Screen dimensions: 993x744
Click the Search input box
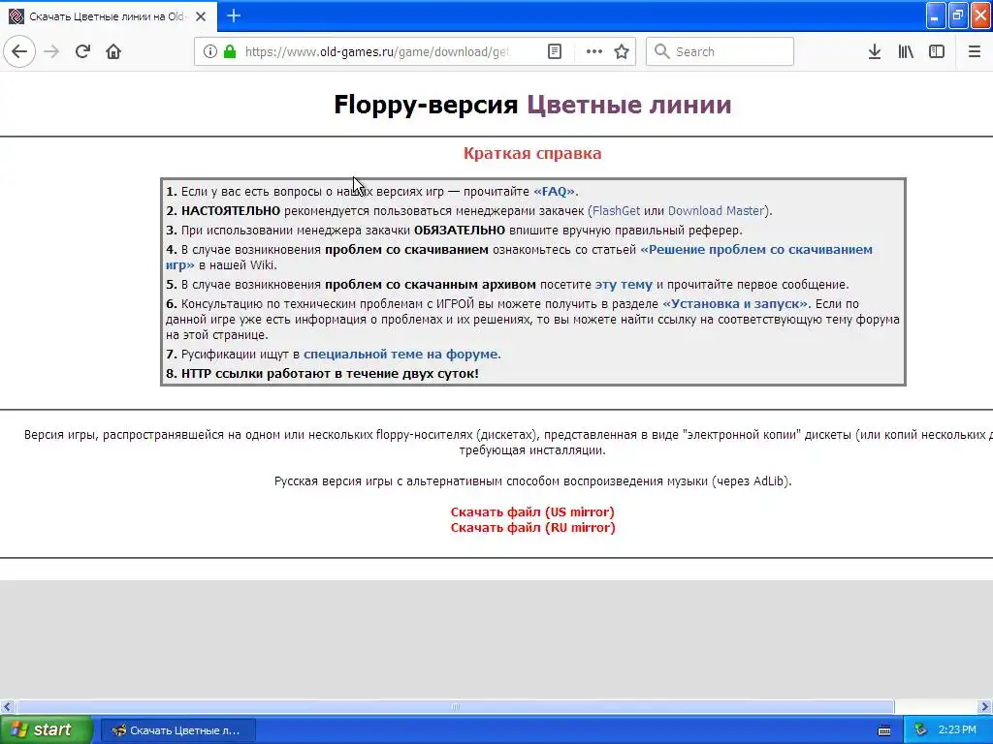(x=721, y=51)
